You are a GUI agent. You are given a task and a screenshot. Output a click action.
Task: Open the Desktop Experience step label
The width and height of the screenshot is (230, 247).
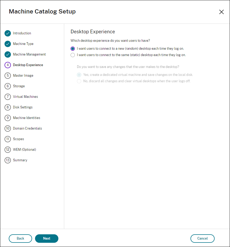click(28, 65)
